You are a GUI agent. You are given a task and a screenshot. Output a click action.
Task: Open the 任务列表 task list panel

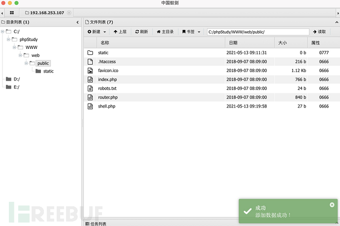coord(96,224)
